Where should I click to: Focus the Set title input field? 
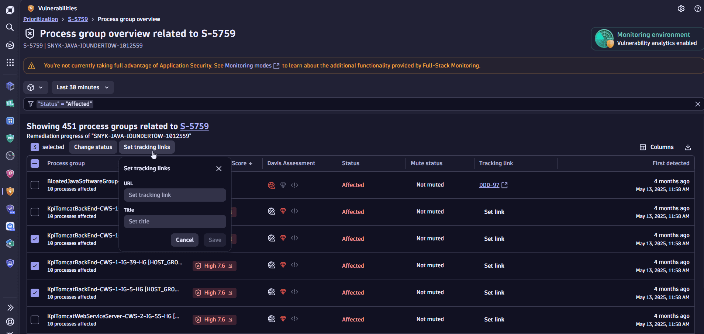tap(175, 222)
